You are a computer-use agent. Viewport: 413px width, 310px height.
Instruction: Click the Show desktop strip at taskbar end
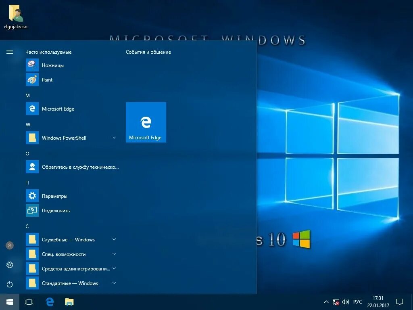[412, 302]
